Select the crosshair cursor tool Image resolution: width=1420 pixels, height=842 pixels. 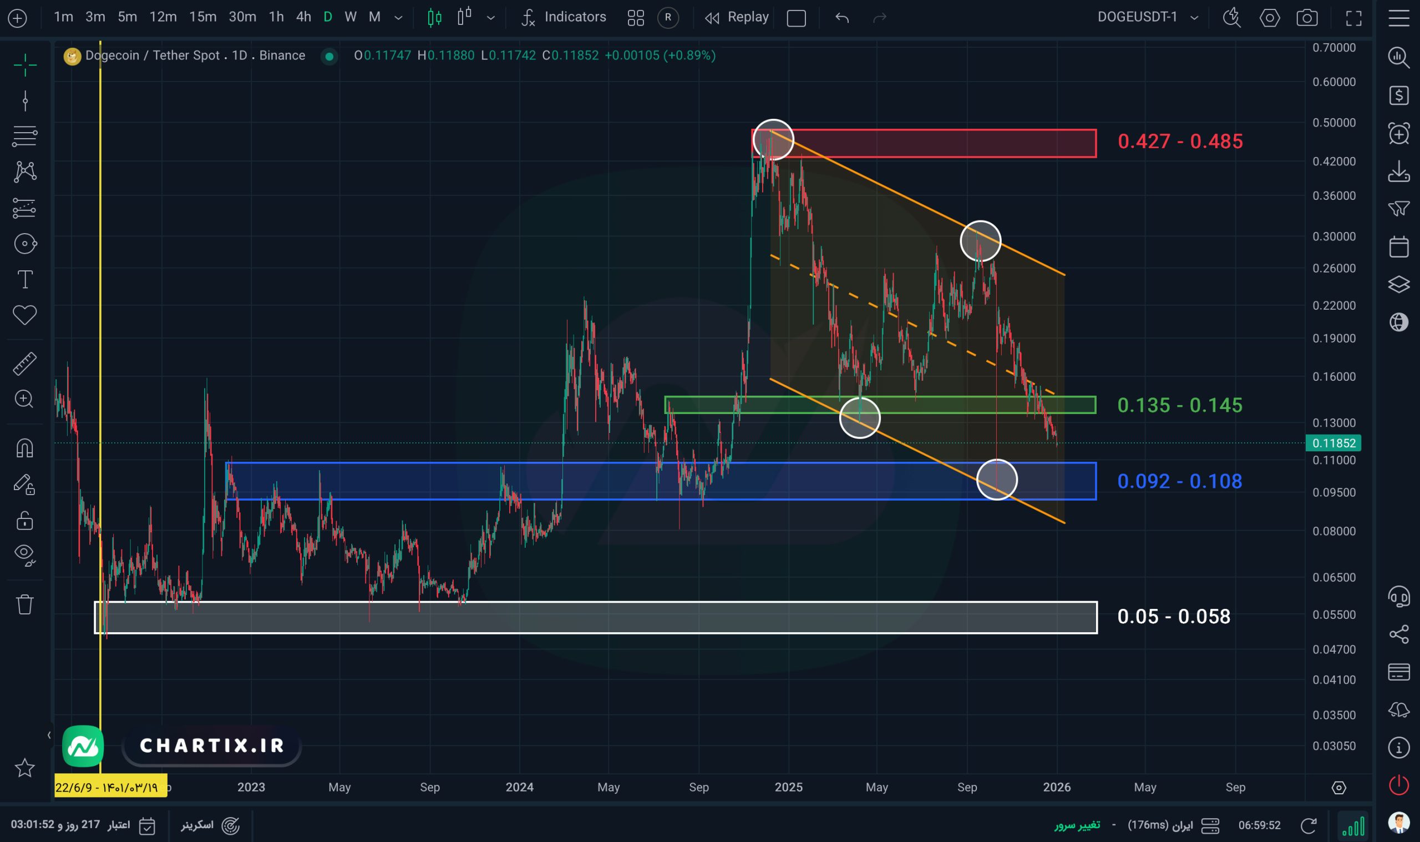tap(25, 65)
